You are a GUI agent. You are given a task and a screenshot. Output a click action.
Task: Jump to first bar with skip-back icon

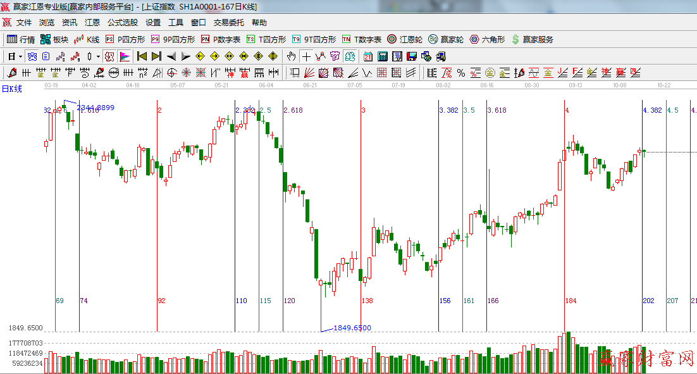142,56
